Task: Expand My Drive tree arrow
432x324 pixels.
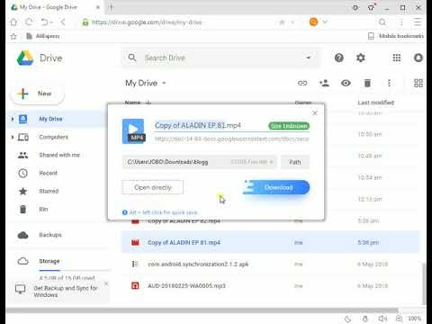Action: point(13,119)
